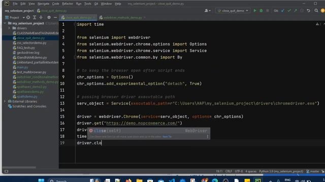Click my_selenium_project breadcrumb
This screenshot has height=182, width=325.
click(x=19, y=11)
